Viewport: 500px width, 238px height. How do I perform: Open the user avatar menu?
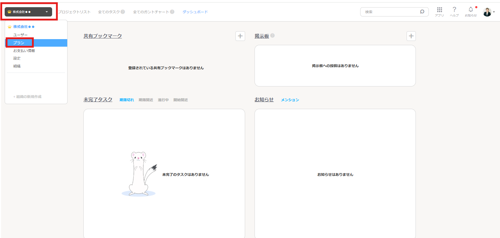[x=489, y=12]
